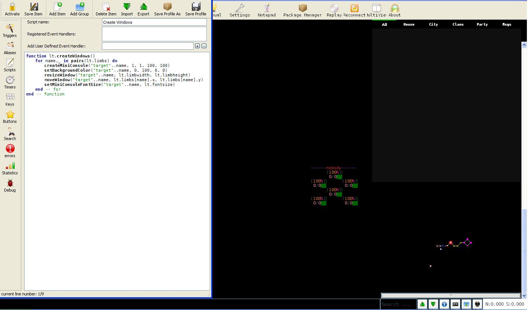528x310 pixels.
Task: Click the setBackgroundColor code line
Action: [106, 71]
